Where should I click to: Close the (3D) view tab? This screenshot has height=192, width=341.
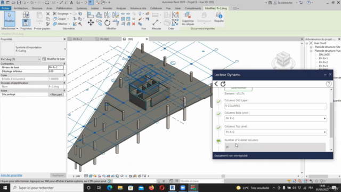click(147, 39)
